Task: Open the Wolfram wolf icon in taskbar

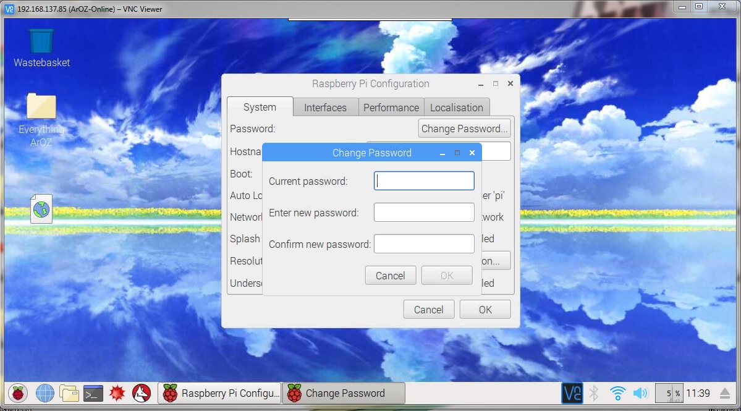Action: coord(142,393)
